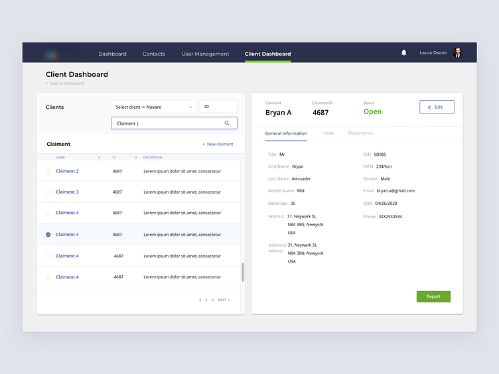
Task: Switch to General Information tab
Action: pyautogui.click(x=286, y=133)
